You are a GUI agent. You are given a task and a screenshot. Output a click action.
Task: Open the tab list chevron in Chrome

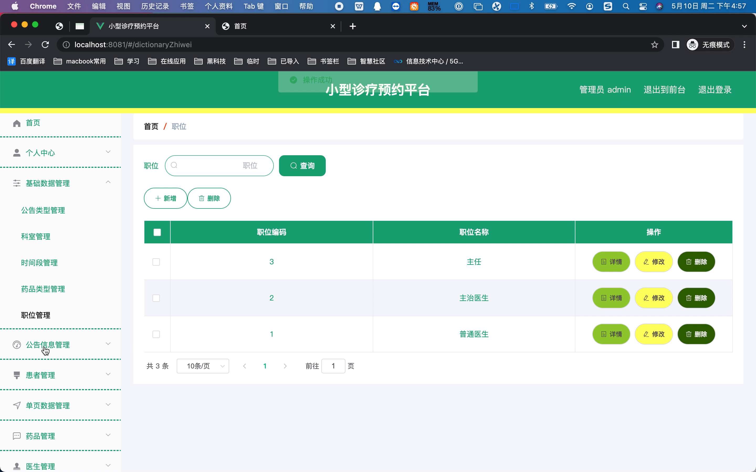[x=744, y=26]
